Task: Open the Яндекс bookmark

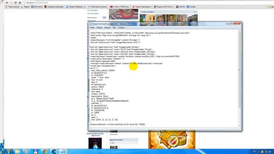Action: (25, 7)
